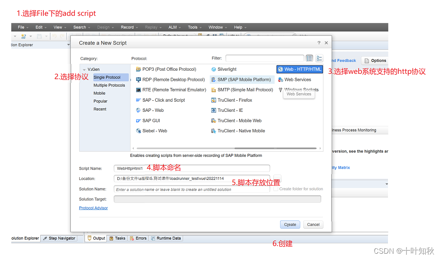Viewport: 441px width, 259px height.
Task: Click the protocol list horizontal scrollbar
Action: click(x=276, y=148)
